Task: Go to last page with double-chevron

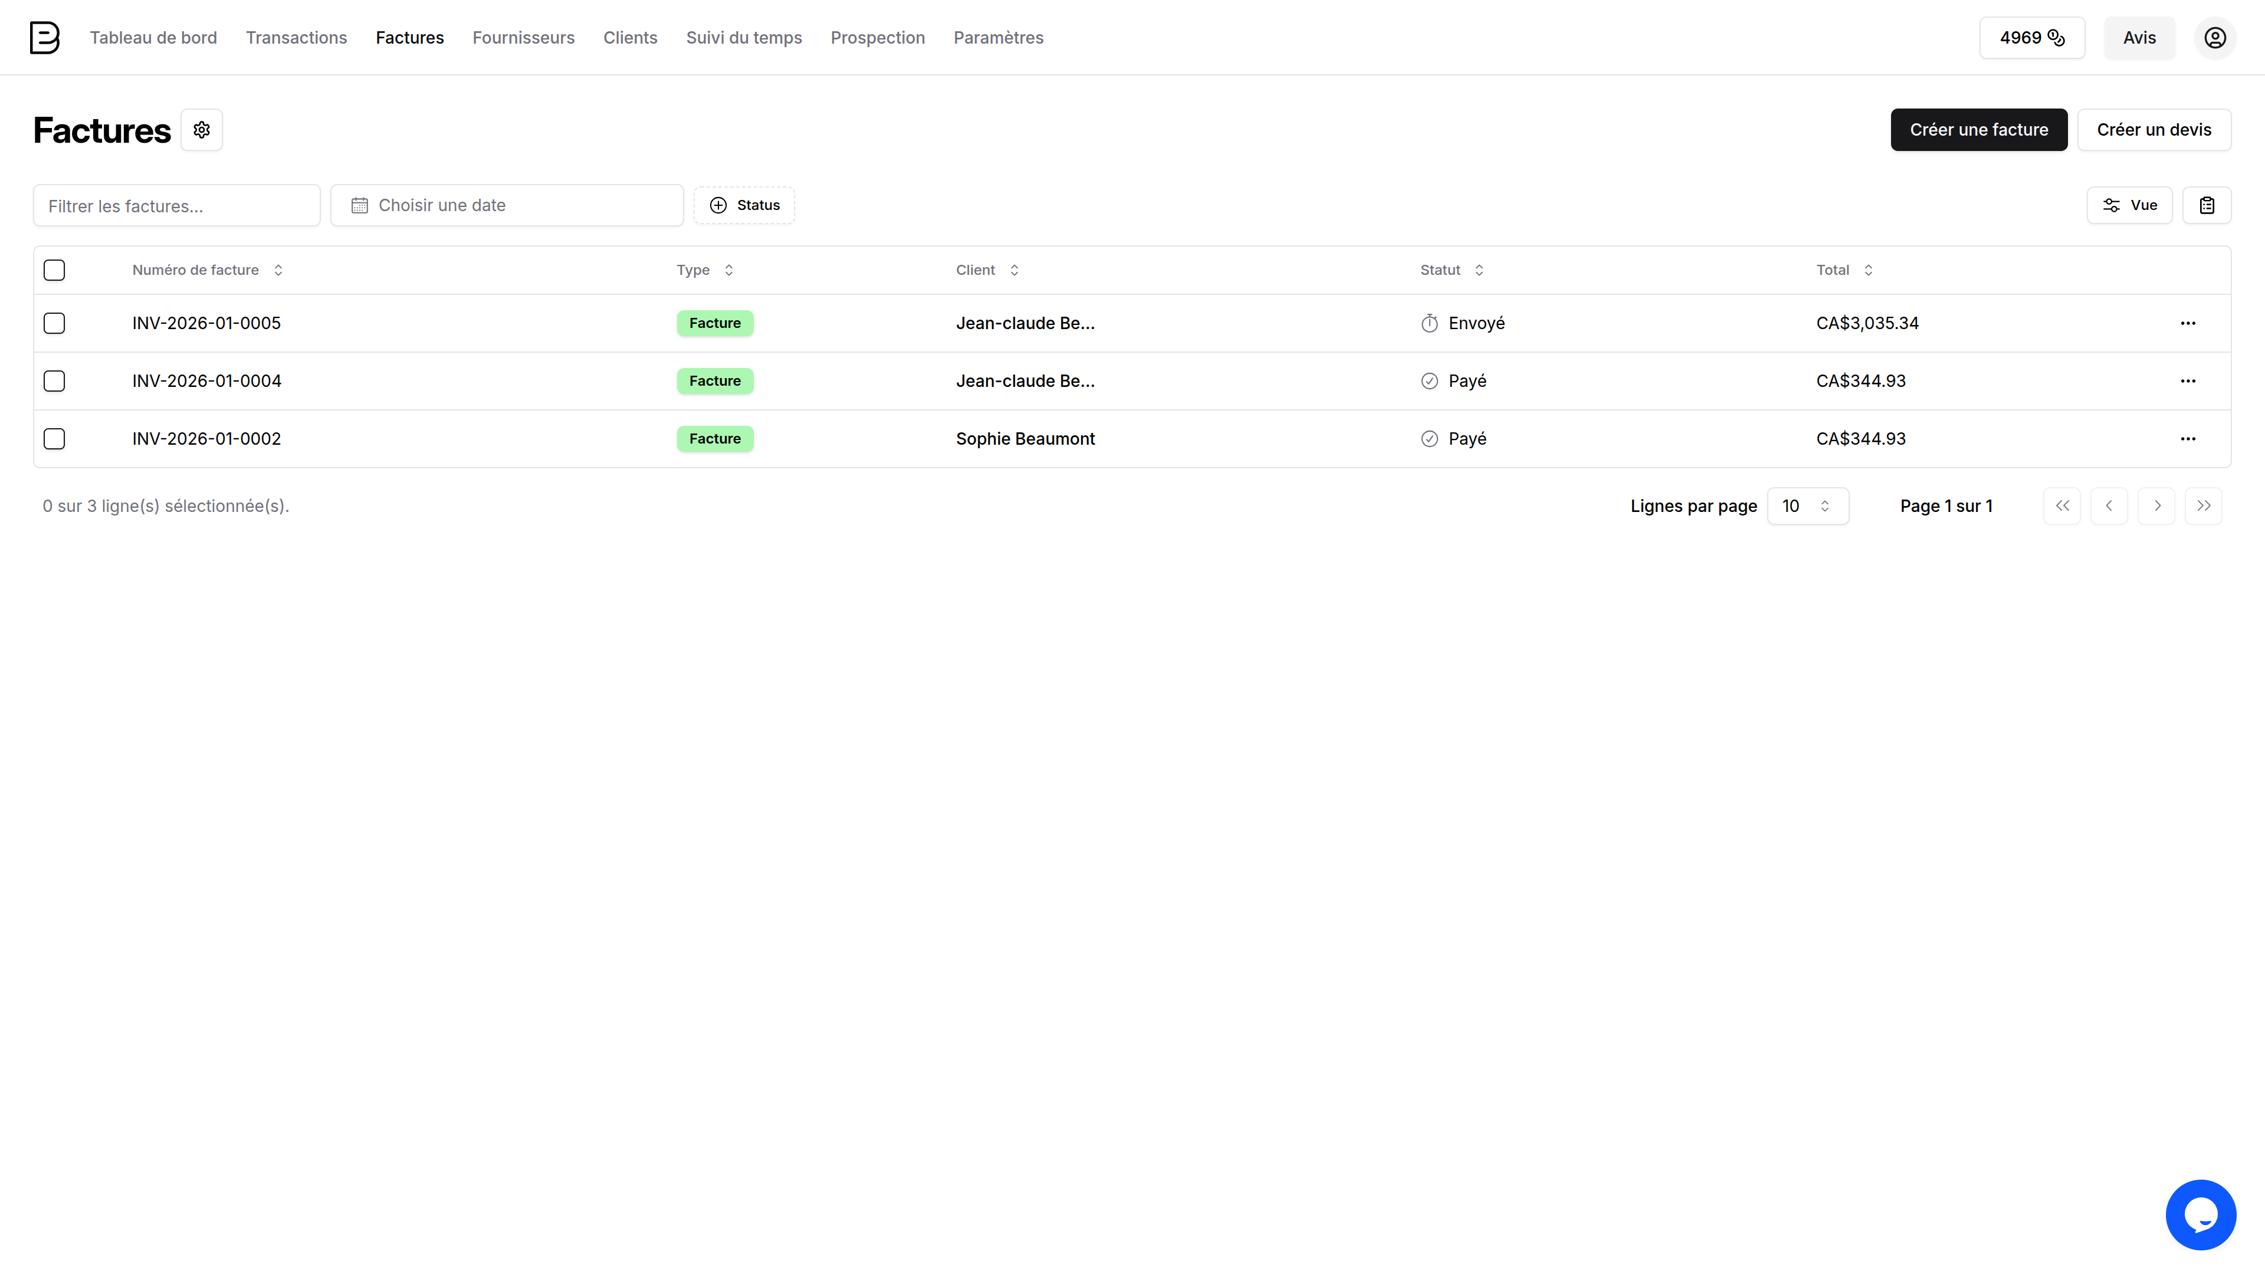Action: (x=2202, y=505)
